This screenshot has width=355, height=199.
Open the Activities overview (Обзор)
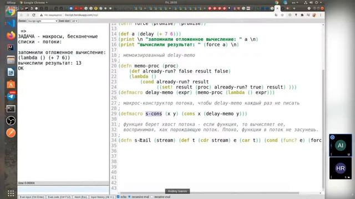click(x=11, y=2)
